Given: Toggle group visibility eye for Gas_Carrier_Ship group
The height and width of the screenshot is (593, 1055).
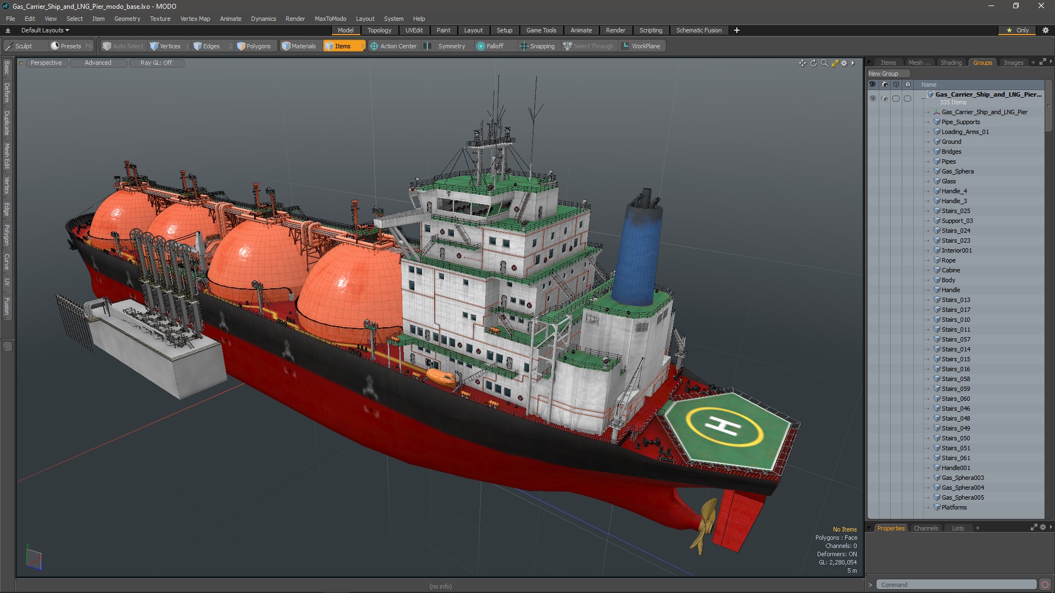Looking at the screenshot, I should tap(873, 98).
